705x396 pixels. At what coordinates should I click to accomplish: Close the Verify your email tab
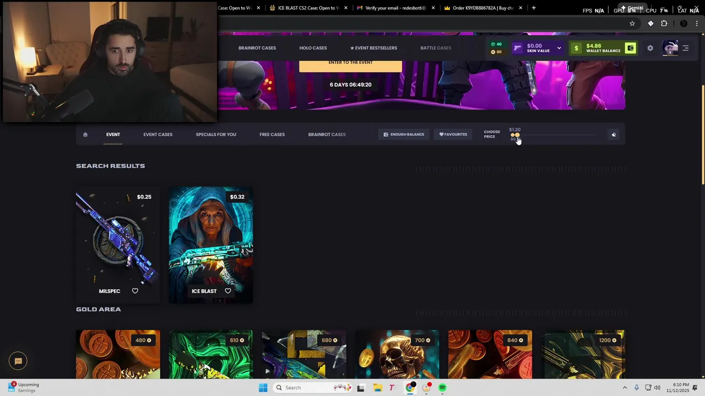[433, 8]
